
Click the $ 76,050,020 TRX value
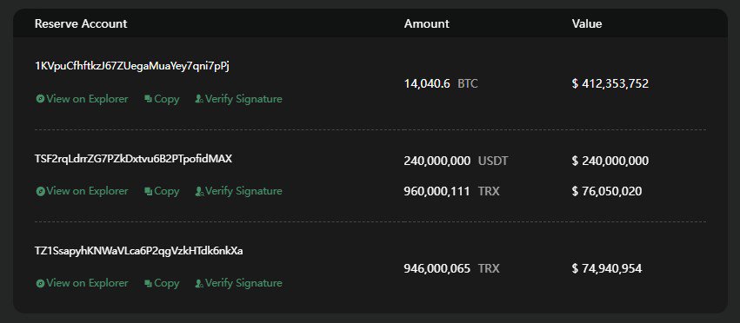click(606, 191)
